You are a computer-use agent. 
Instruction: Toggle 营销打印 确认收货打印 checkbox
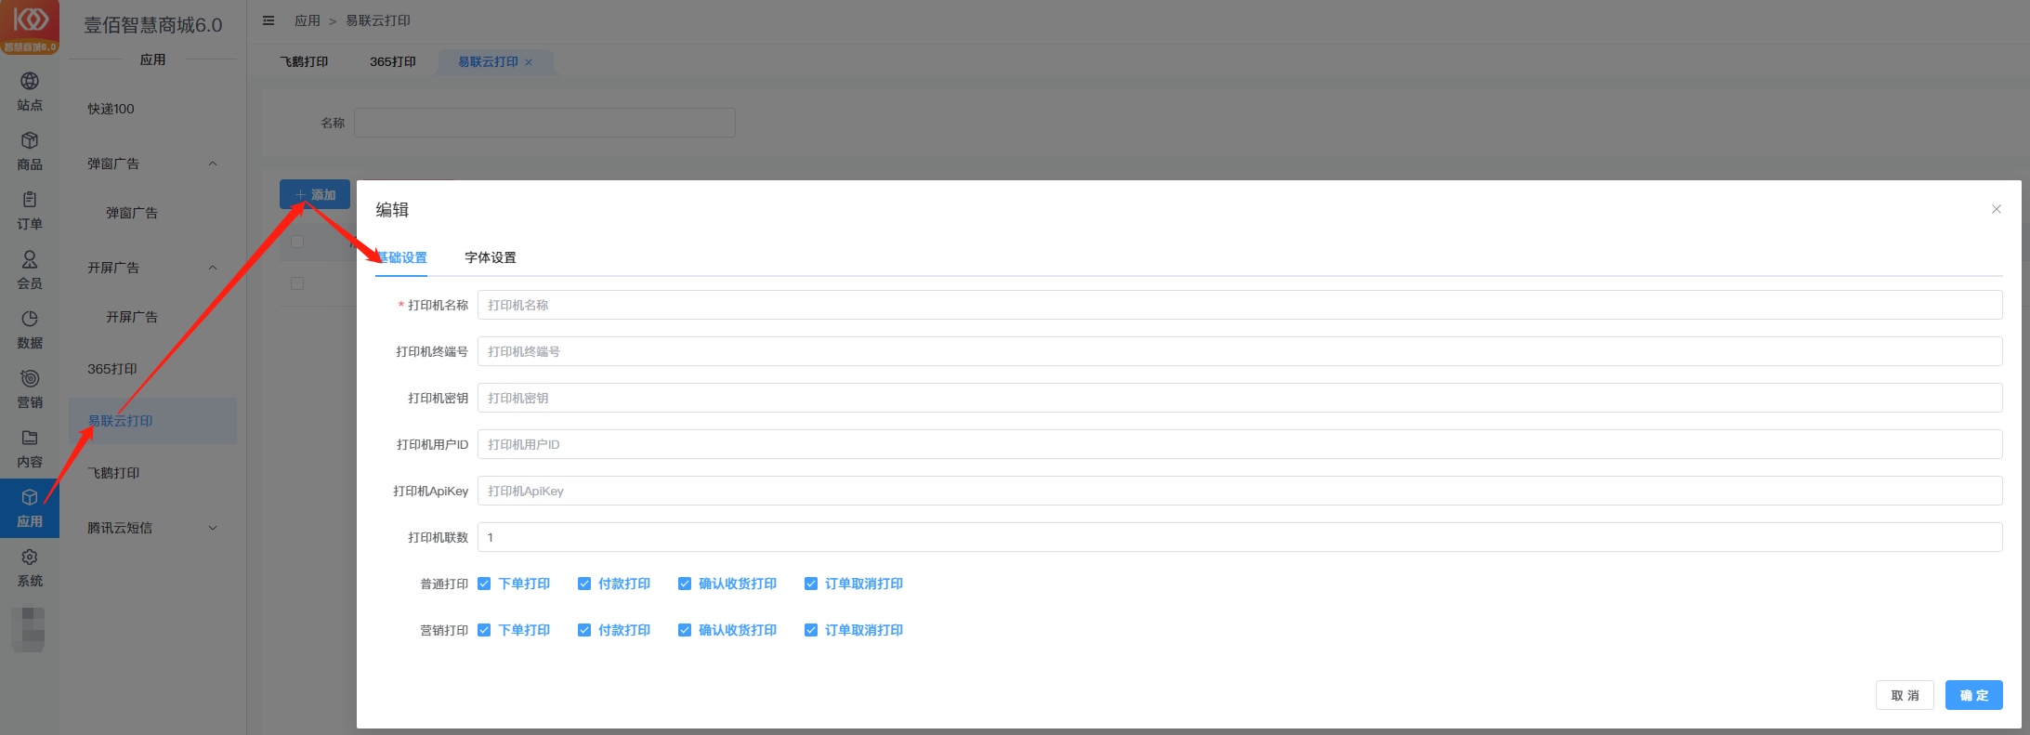tap(685, 630)
